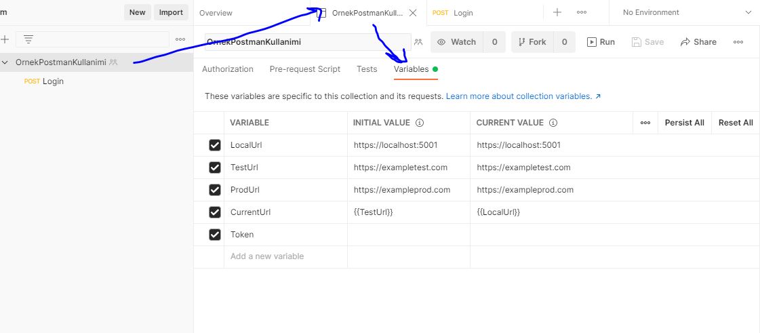Open a new tab with plus icon
The image size is (760, 333).
pyautogui.click(x=557, y=12)
